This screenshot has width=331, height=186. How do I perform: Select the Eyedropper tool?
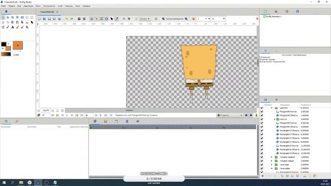coord(8,27)
